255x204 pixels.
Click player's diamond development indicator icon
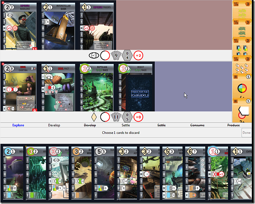pyautogui.click(x=94, y=117)
